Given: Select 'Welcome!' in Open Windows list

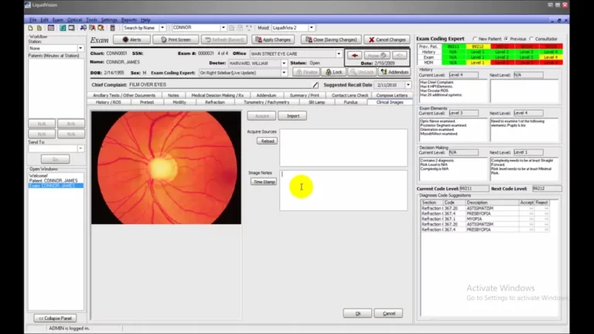Looking at the screenshot, I should point(38,176).
